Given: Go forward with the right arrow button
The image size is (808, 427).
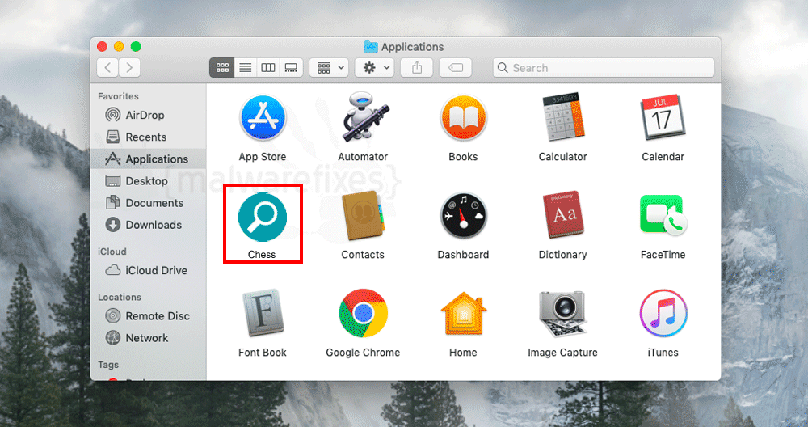Looking at the screenshot, I should pos(129,68).
